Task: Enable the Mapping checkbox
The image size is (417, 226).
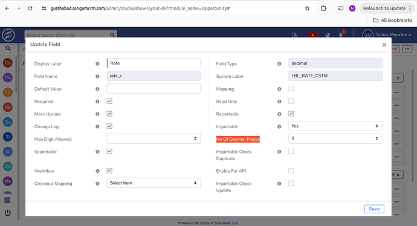Action: point(291,89)
